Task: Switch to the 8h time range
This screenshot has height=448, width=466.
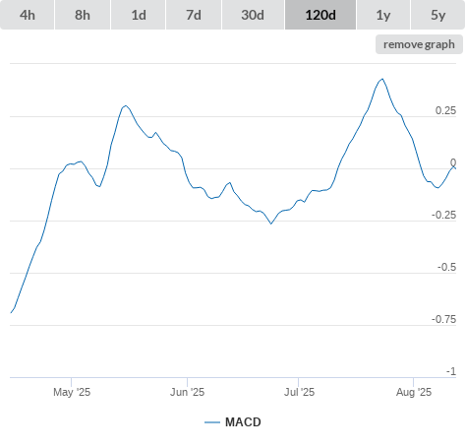Action: tap(83, 15)
